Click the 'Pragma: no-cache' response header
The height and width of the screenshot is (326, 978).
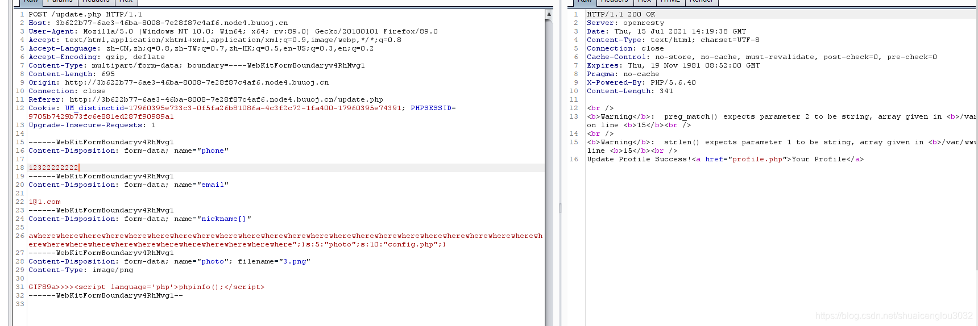point(623,74)
